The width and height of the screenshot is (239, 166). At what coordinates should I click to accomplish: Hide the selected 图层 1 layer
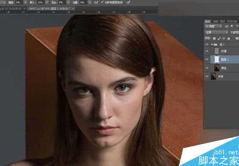207,60
